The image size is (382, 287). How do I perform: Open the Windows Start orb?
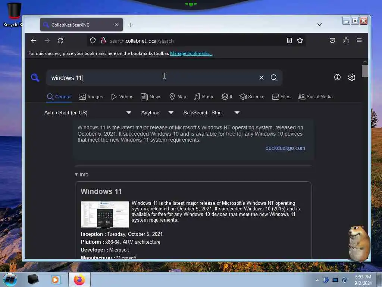pyautogui.click(x=10, y=280)
